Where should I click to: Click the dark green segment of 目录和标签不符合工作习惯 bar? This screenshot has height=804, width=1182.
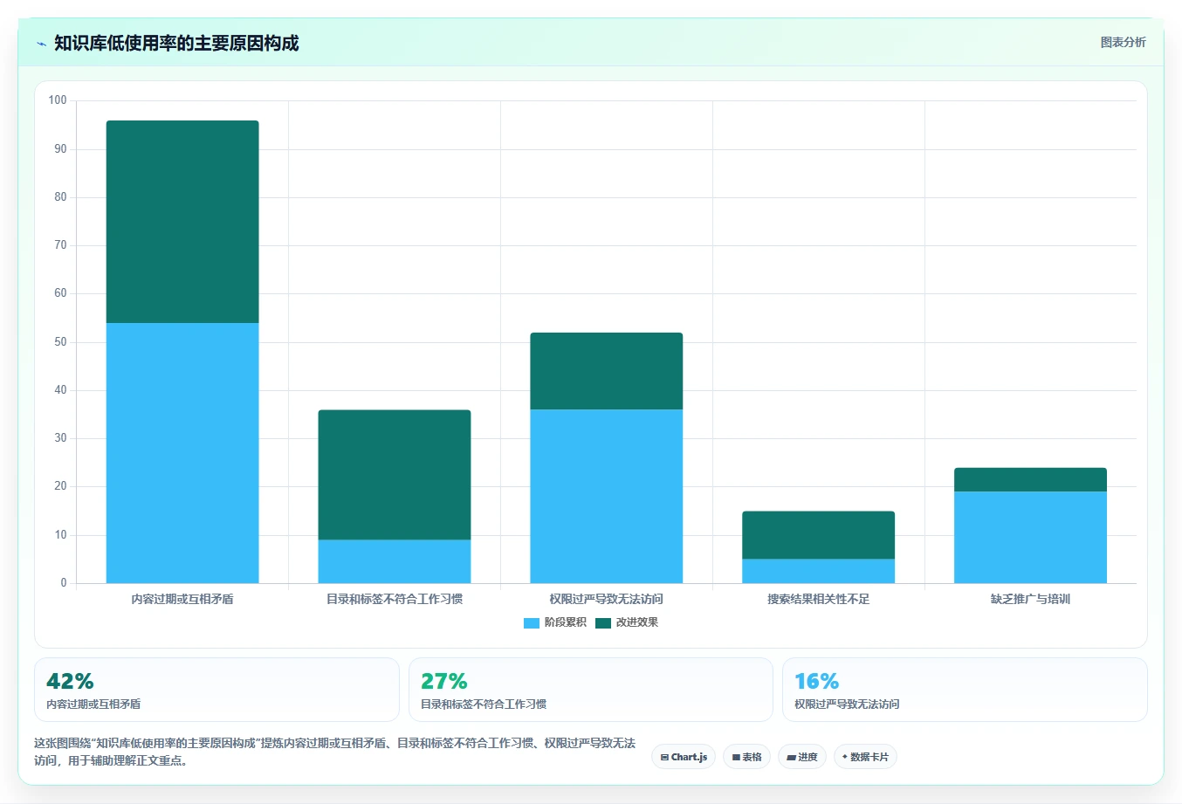(395, 475)
